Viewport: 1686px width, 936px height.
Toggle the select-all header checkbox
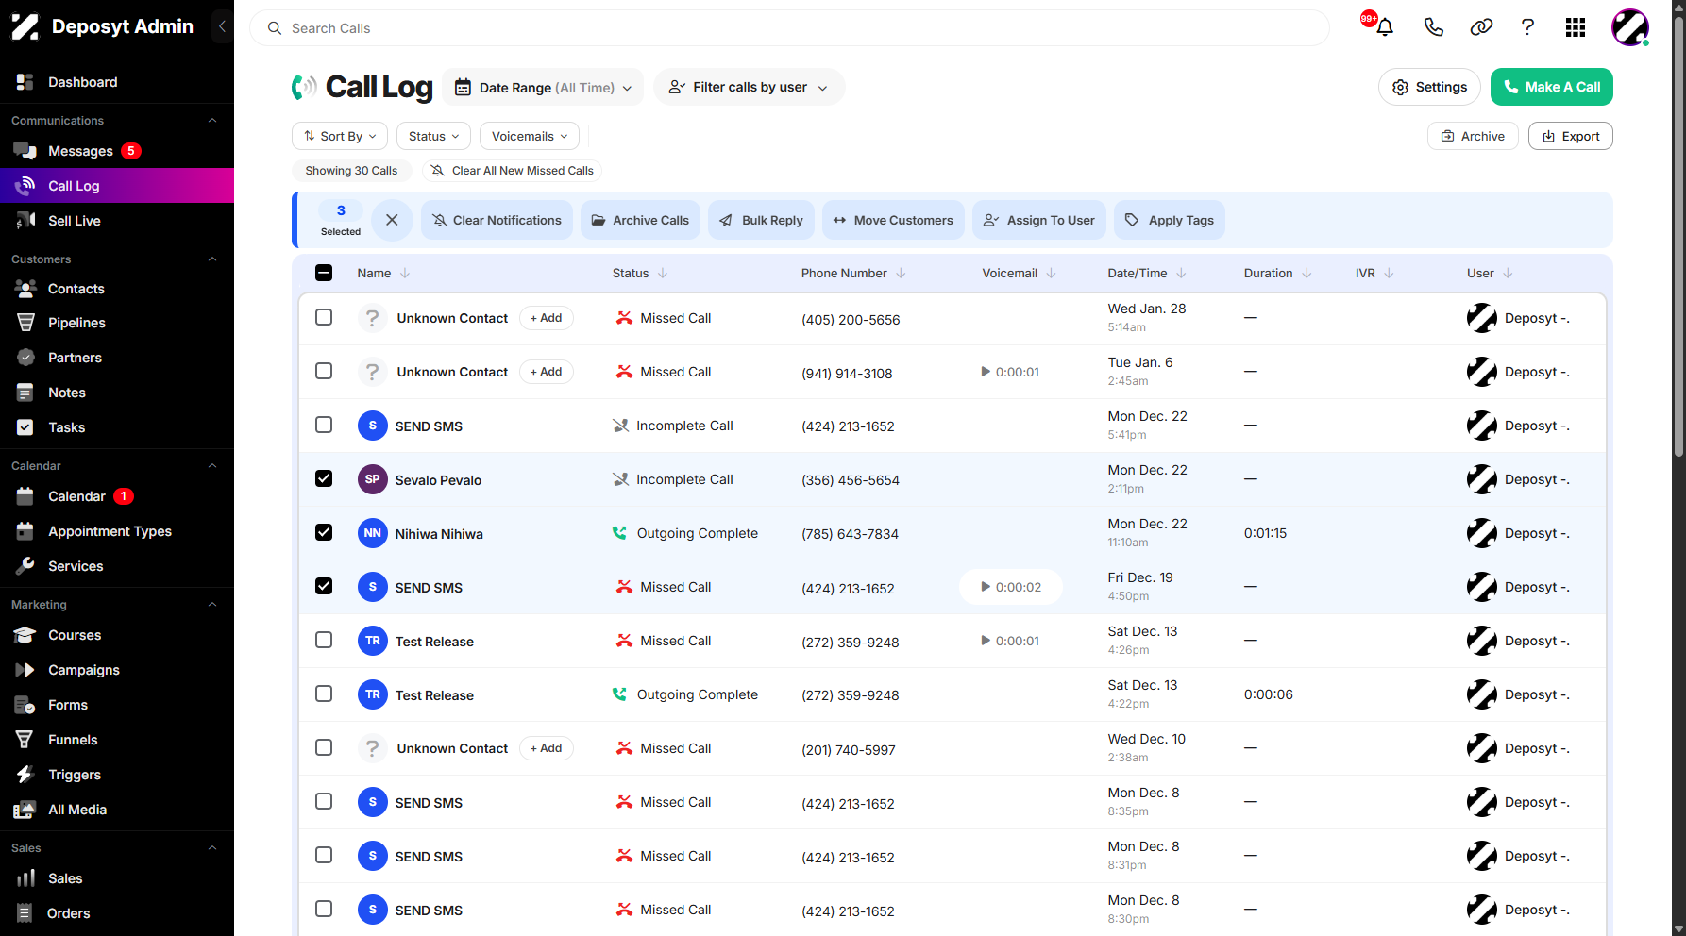(x=324, y=273)
